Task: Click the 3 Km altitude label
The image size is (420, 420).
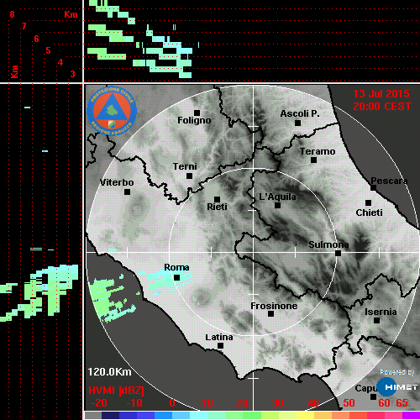Action: [x=73, y=74]
